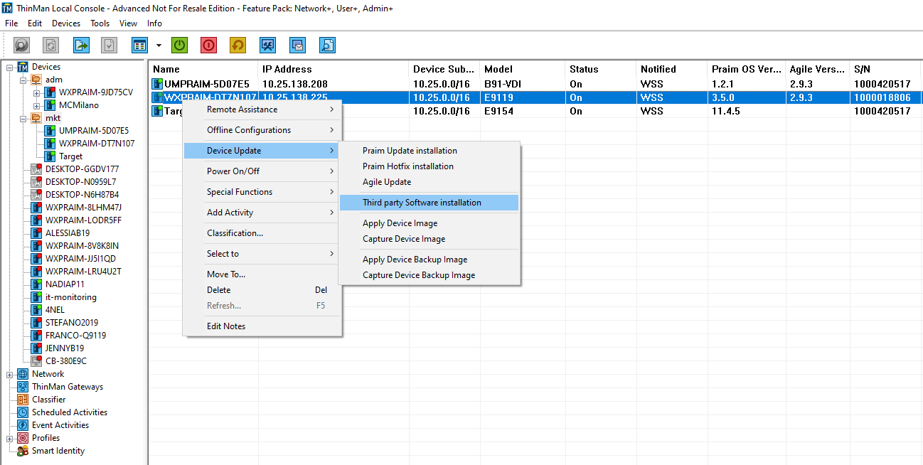
Task: Expand the WXPRAIM-9JD75CV tree node
Action: pyautogui.click(x=37, y=92)
